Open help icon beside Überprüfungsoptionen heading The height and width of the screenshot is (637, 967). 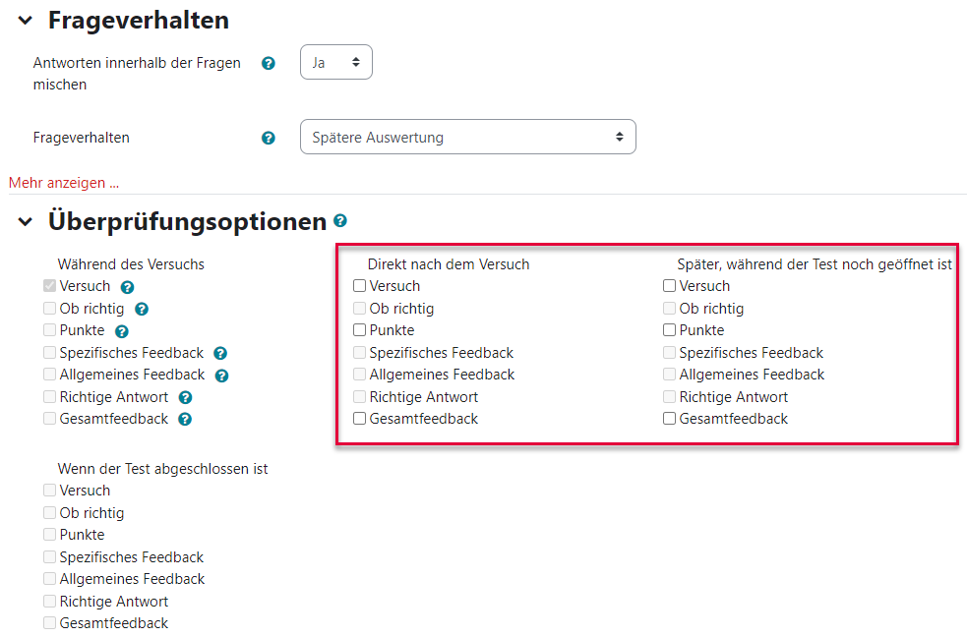pos(340,220)
